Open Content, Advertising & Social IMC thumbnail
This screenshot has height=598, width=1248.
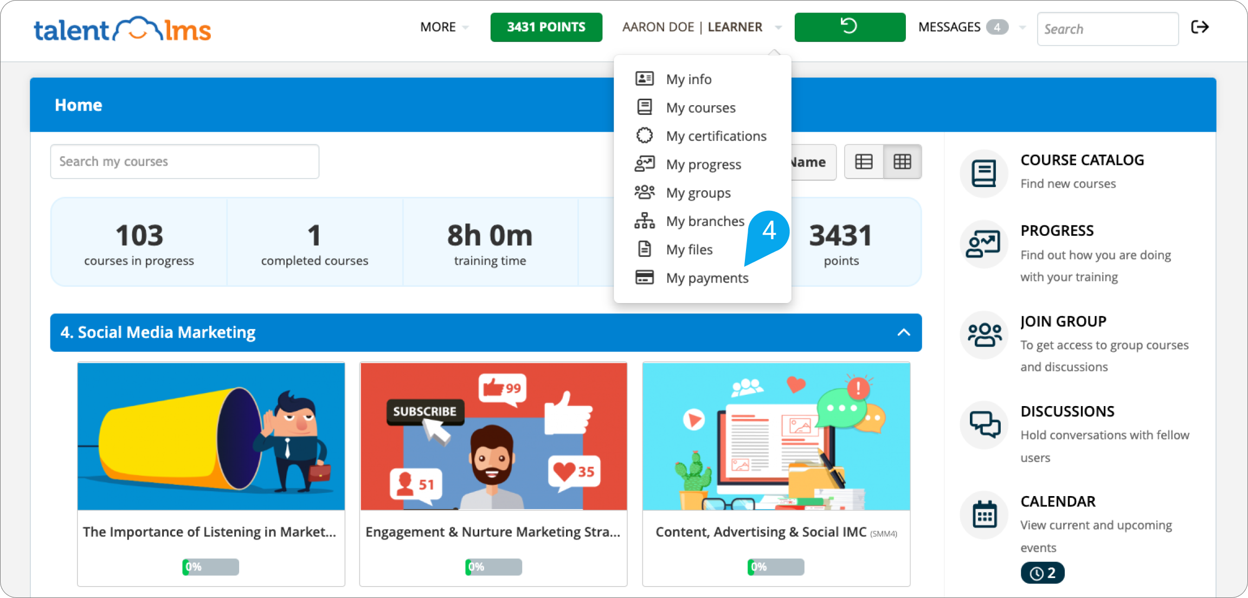776,436
